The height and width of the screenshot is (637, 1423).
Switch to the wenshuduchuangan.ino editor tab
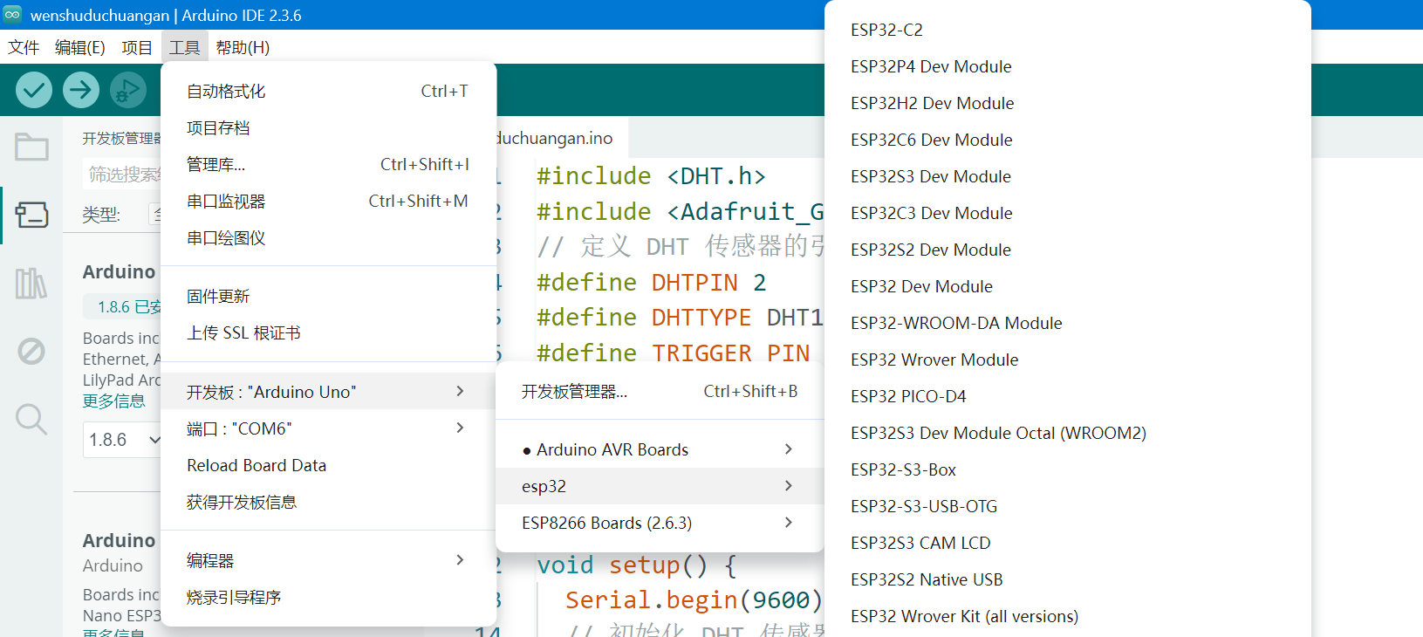[562, 138]
